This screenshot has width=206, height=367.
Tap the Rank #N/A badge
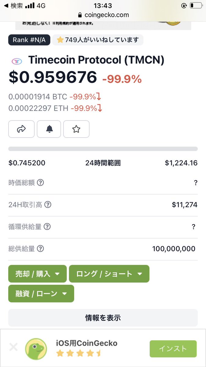29,40
